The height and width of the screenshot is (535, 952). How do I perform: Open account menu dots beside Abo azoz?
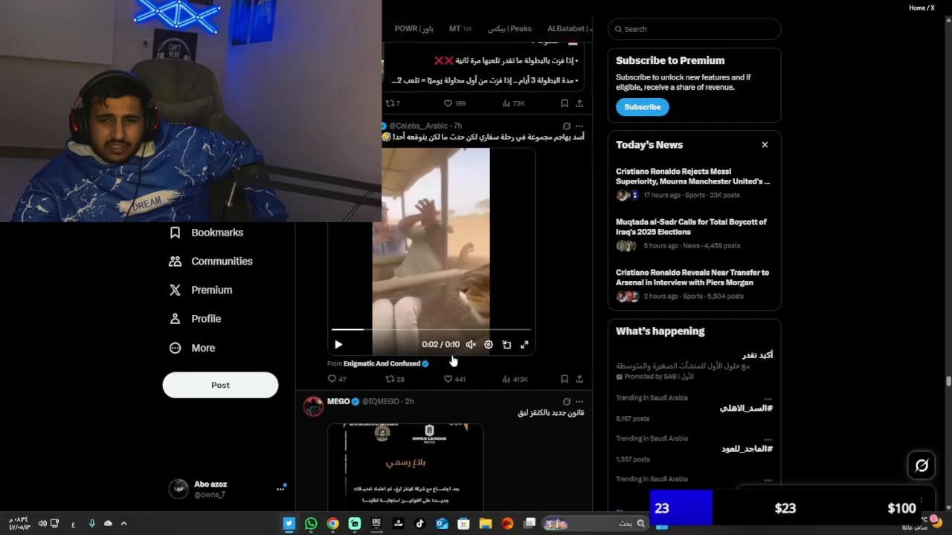[280, 489]
